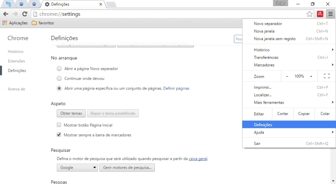
Task: Open the caixa geral link
Action: tap(198, 159)
